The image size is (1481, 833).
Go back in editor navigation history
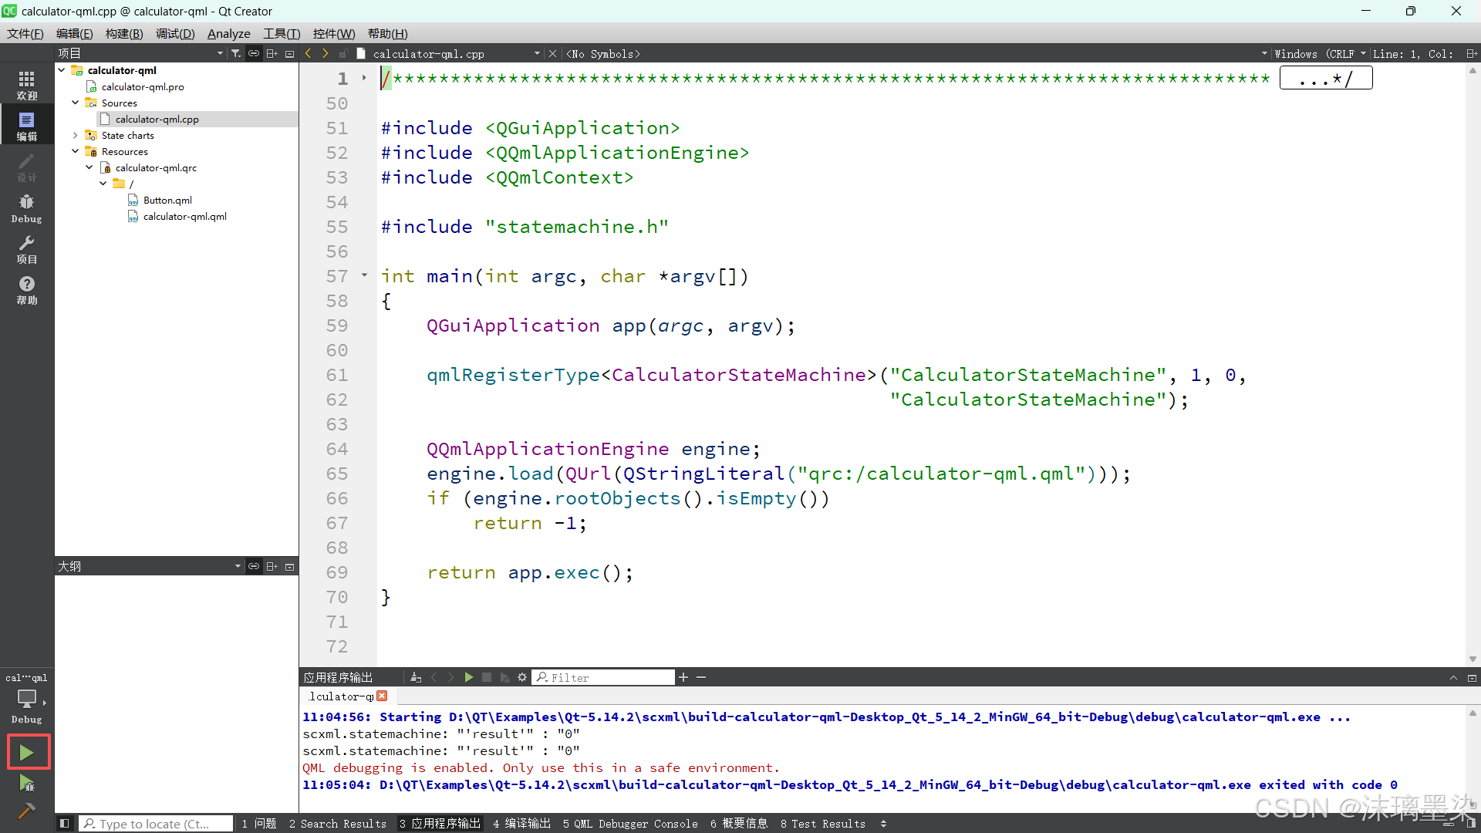(309, 53)
